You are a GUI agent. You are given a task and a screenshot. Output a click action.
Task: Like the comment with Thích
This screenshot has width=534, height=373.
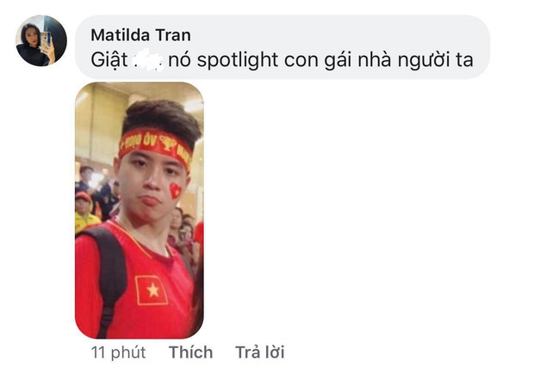pos(190,352)
